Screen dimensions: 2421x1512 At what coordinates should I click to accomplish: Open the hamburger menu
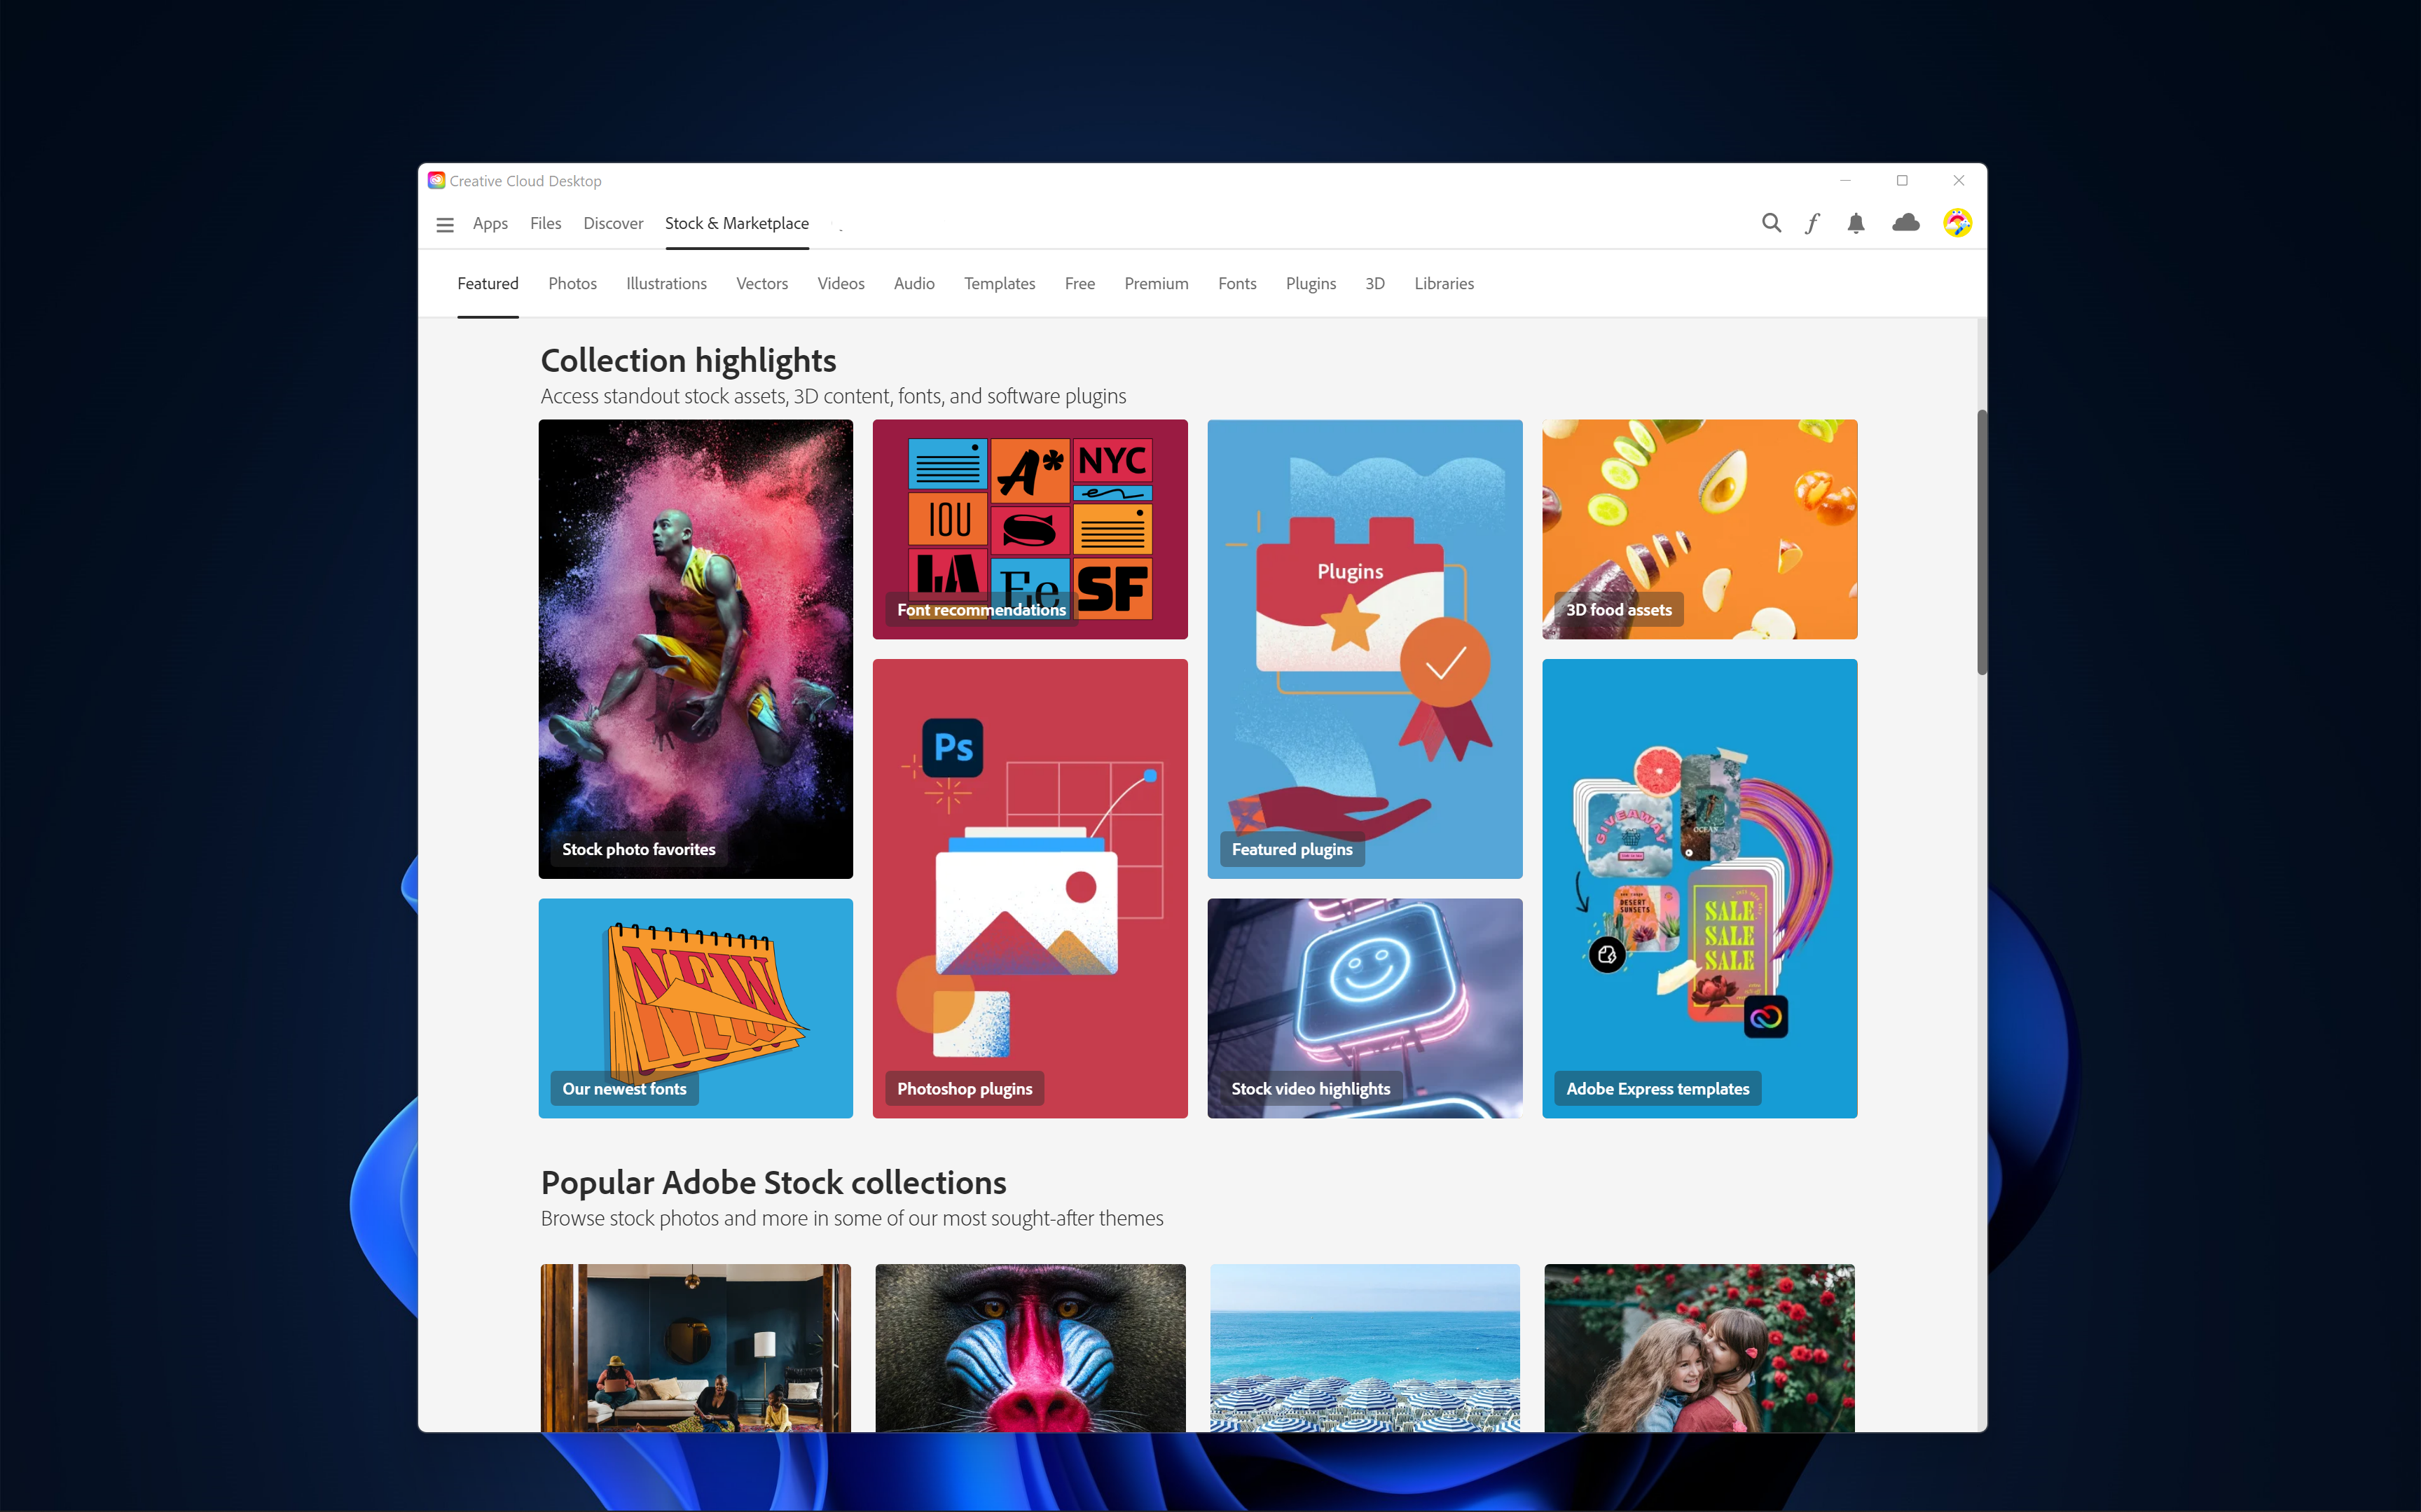click(445, 224)
